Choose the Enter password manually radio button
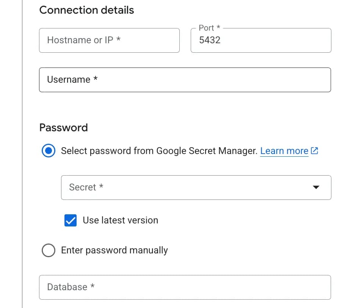Viewport: 364px width, 308px height. pos(49,250)
